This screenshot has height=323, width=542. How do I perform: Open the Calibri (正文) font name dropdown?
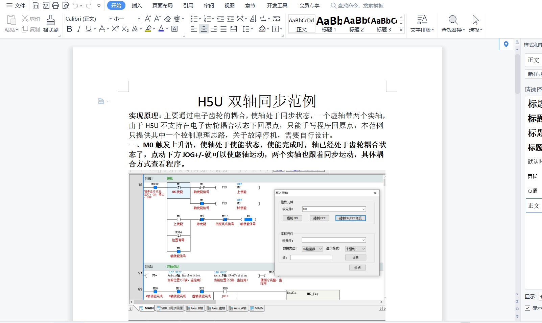pos(110,19)
